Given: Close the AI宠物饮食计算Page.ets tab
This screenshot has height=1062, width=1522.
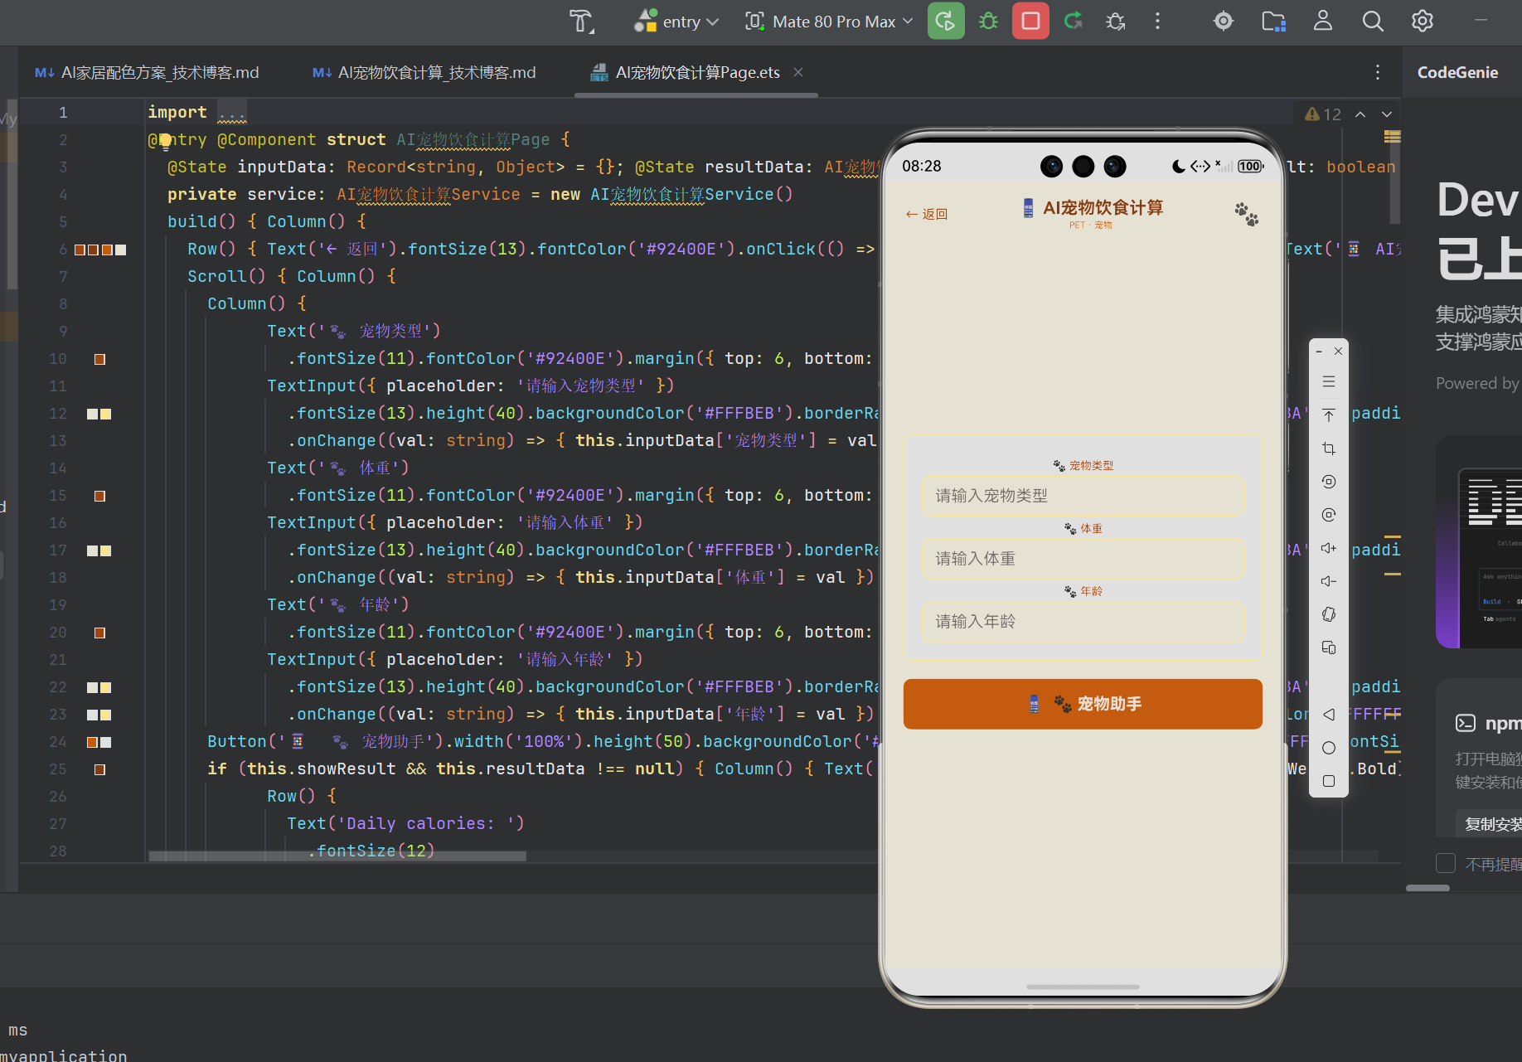Looking at the screenshot, I should pos(798,72).
